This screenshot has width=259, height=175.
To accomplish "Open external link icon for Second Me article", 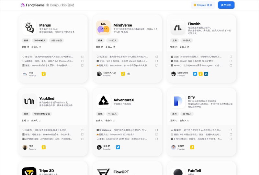I will [x=156, y=66].
